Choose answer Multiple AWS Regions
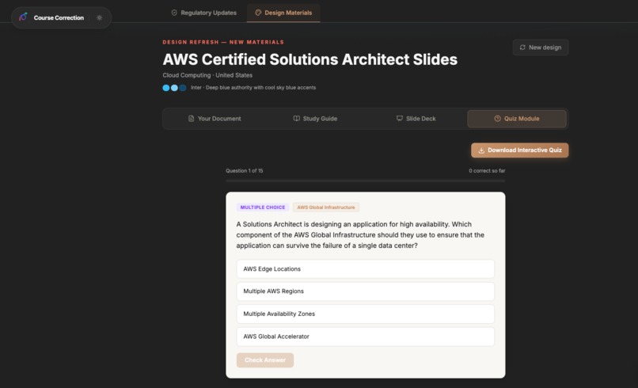 365,291
